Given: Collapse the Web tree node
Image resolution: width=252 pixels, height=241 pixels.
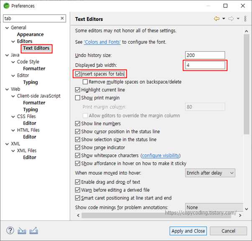Looking at the screenshot, I should point(7,89).
